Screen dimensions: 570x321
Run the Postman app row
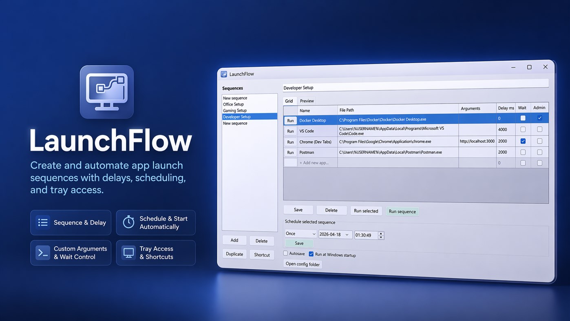(290, 153)
